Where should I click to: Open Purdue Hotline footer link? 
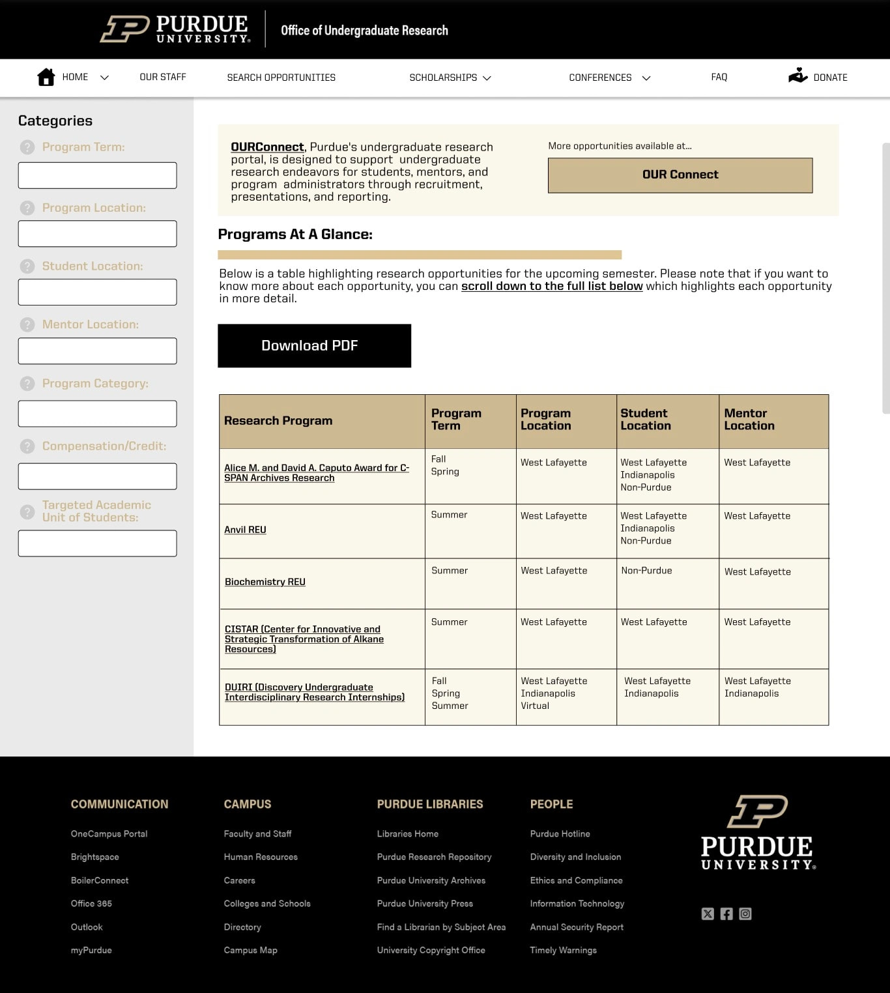560,834
